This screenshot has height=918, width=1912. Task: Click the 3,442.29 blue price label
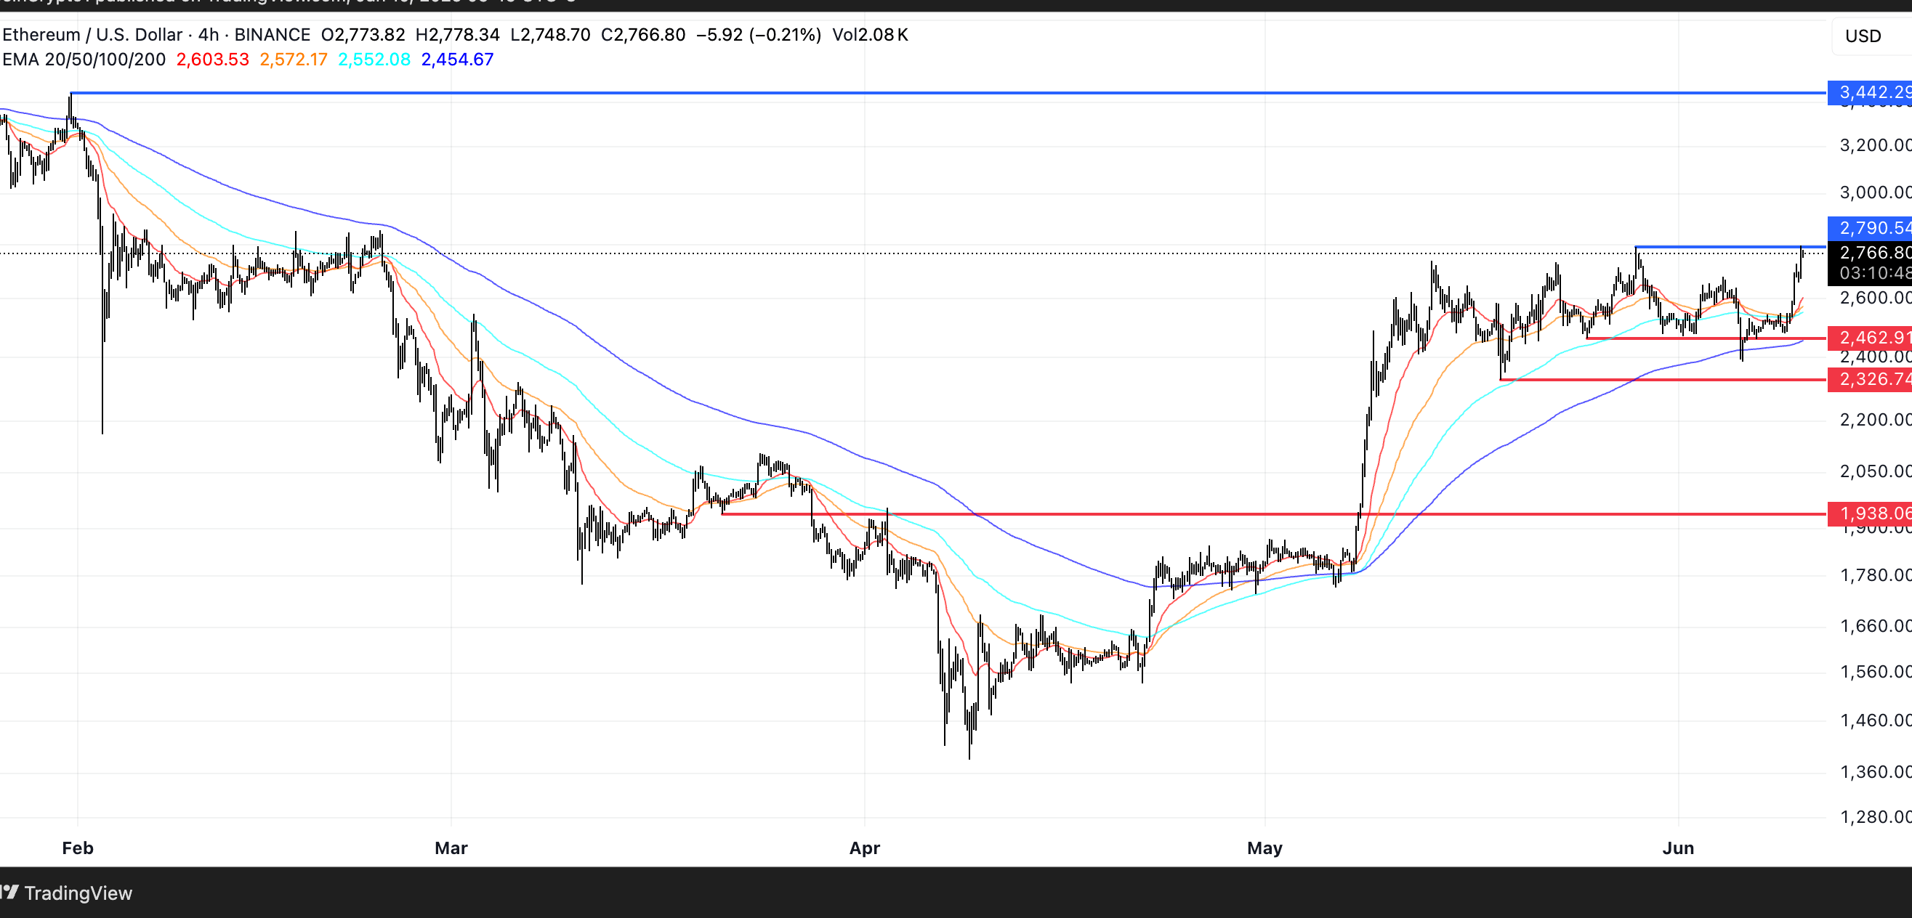(1870, 93)
